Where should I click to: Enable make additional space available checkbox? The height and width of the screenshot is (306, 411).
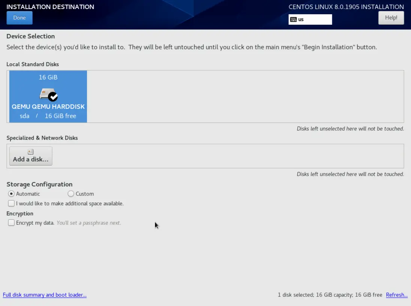[11, 204]
